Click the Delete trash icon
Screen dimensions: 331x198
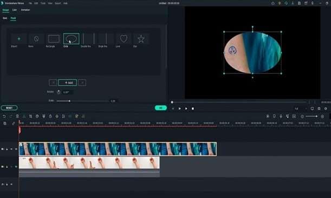(x=17, y=116)
